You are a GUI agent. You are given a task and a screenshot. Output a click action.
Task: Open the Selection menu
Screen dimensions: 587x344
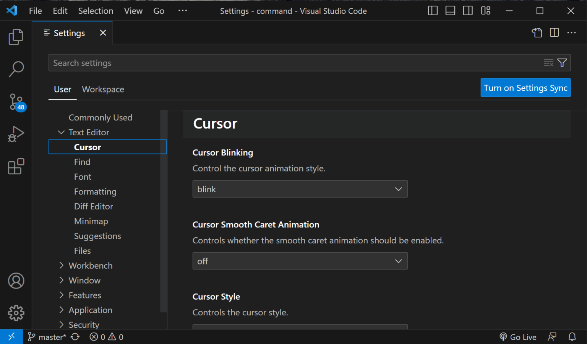[x=96, y=11]
